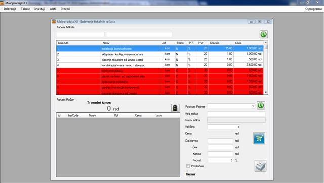324x183 pixels.
Task: Toggle the Predračun checkbox
Action: (188, 166)
